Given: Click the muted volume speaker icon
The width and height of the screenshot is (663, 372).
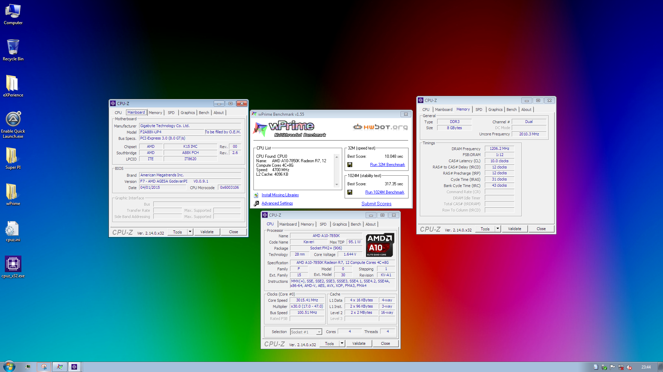Looking at the screenshot, I should [x=629, y=367].
